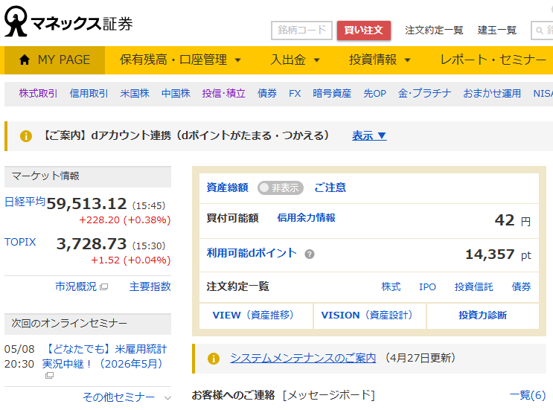Click the magnifier icon in the top-right search box

pyautogui.click(x=540, y=31)
